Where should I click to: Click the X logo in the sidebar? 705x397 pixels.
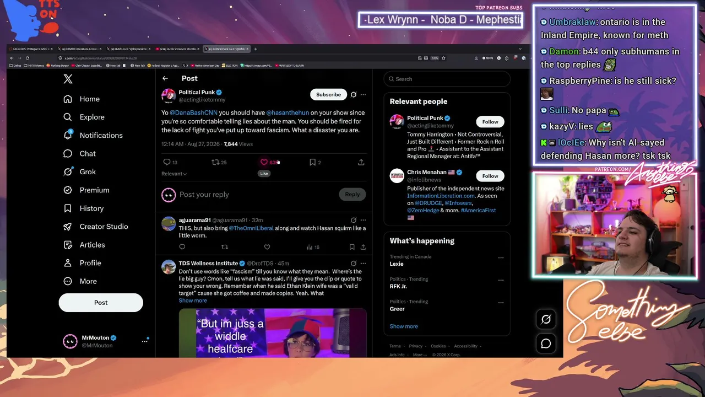[68, 79]
